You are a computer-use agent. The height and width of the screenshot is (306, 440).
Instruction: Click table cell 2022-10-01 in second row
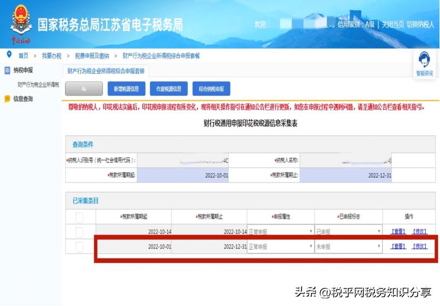tap(134, 247)
